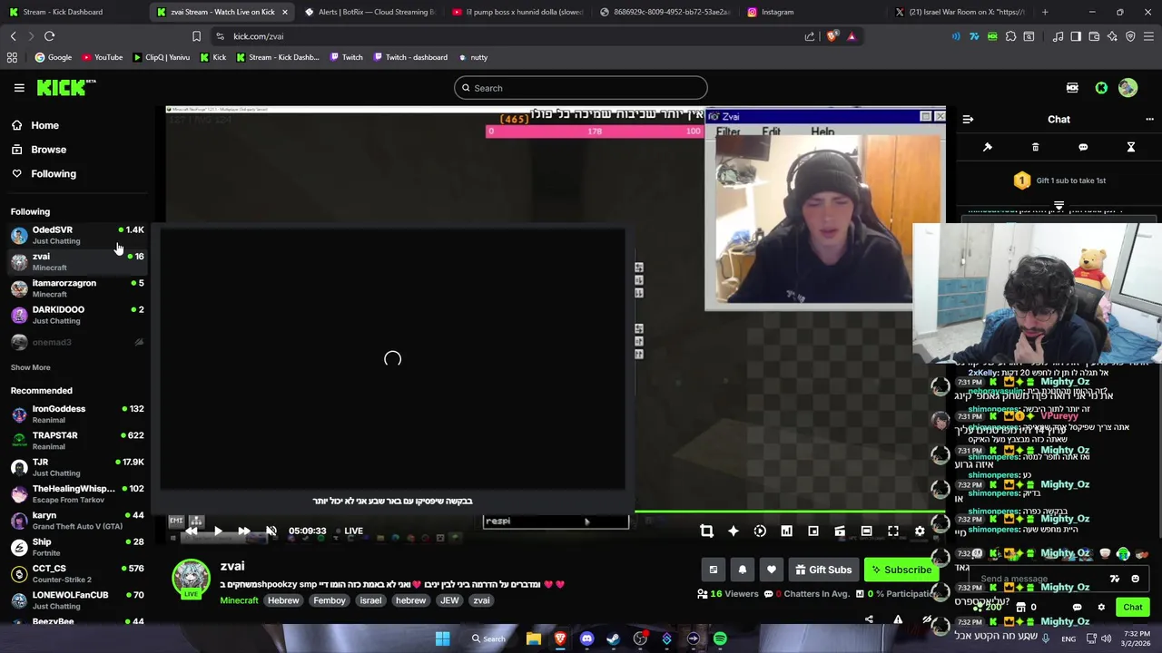Viewport: 1162px width, 653px height.
Task: Open browser extensions puzzle icon
Action: tap(1010, 36)
